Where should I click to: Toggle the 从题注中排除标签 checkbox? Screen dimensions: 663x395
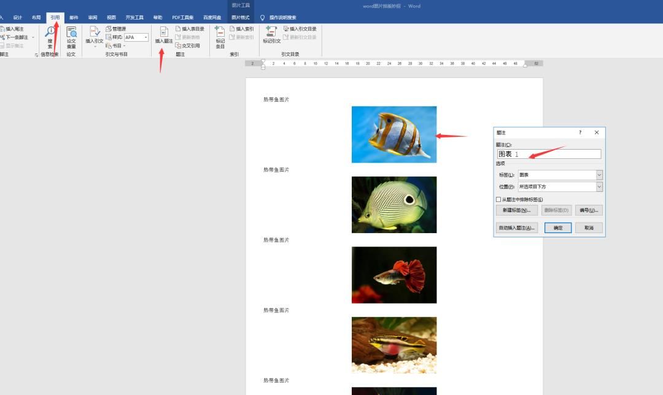pos(498,199)
